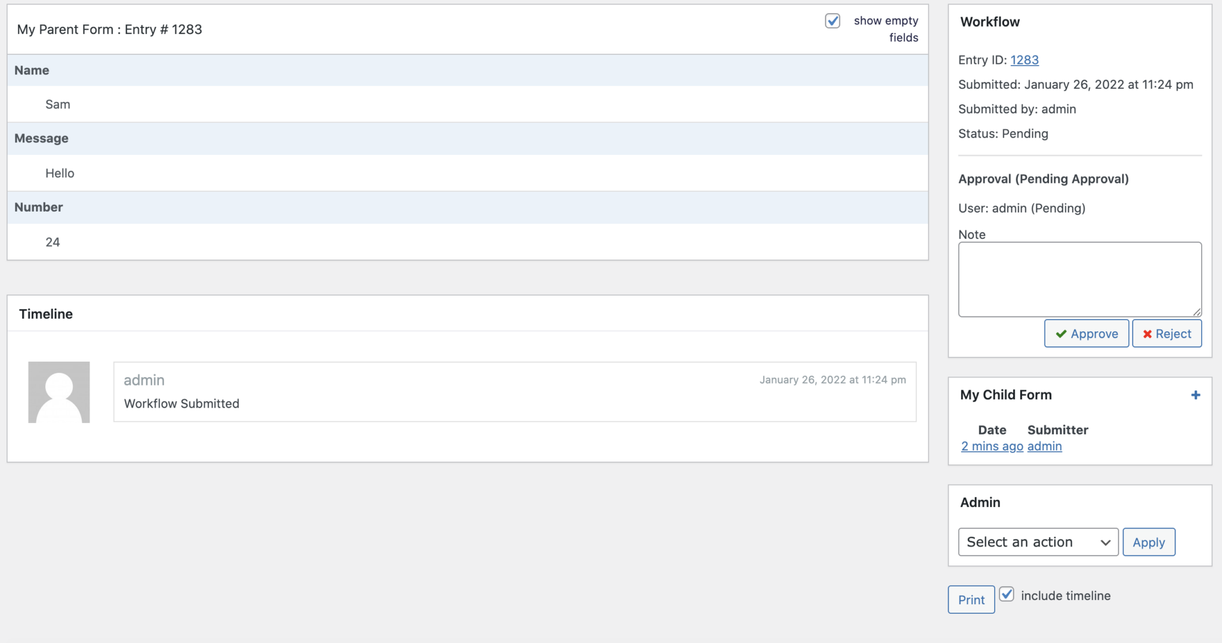The height and width of the screenshot is (643, 1222).
Task: Click inside the Note text area
Action: pyautogui.click(x=1079, y=279)
